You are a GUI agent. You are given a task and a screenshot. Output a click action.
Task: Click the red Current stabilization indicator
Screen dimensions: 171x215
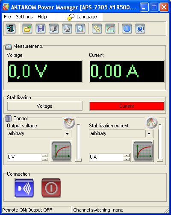point(127,106)
